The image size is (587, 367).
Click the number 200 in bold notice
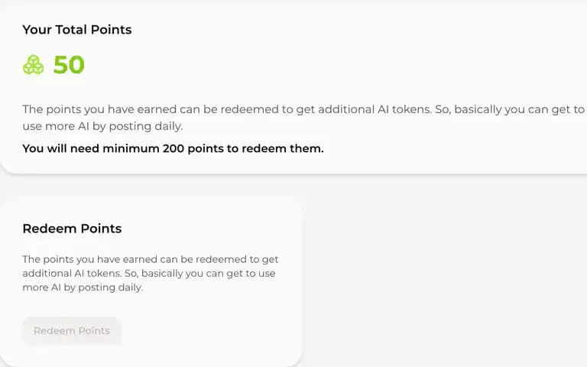tap(174, 148)
